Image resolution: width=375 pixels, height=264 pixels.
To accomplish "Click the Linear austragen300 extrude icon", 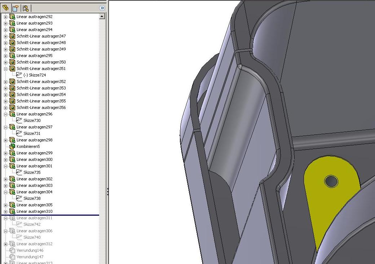I will pyautogui.click(x=12, y=159).
